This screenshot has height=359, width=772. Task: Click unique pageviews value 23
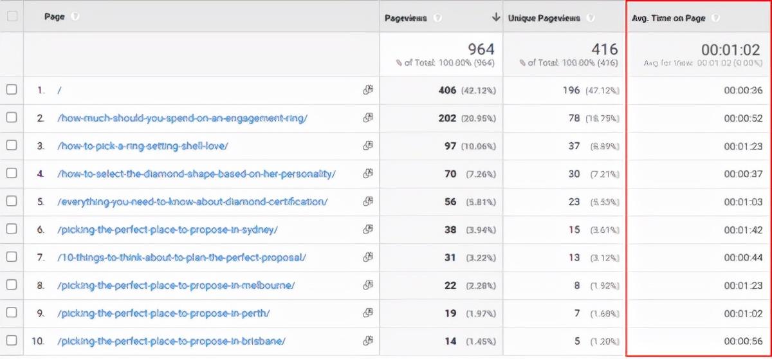click(x=574, y=201)
